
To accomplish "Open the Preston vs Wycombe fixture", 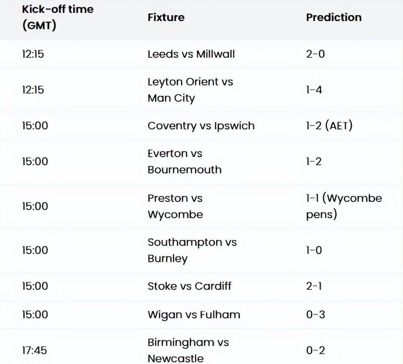I will coord(175,206).
